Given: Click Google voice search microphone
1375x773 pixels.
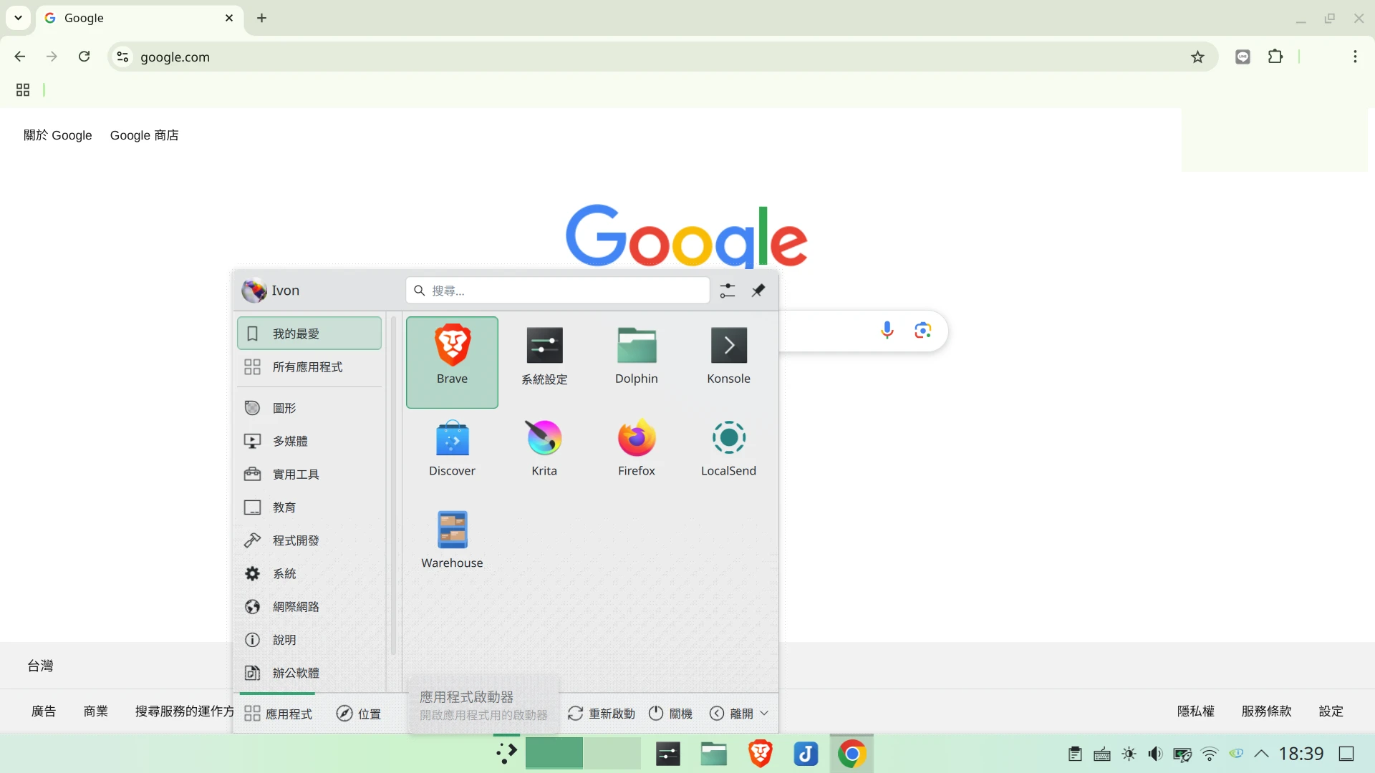Looking at the screenshot, I should (x=887, y=330).
